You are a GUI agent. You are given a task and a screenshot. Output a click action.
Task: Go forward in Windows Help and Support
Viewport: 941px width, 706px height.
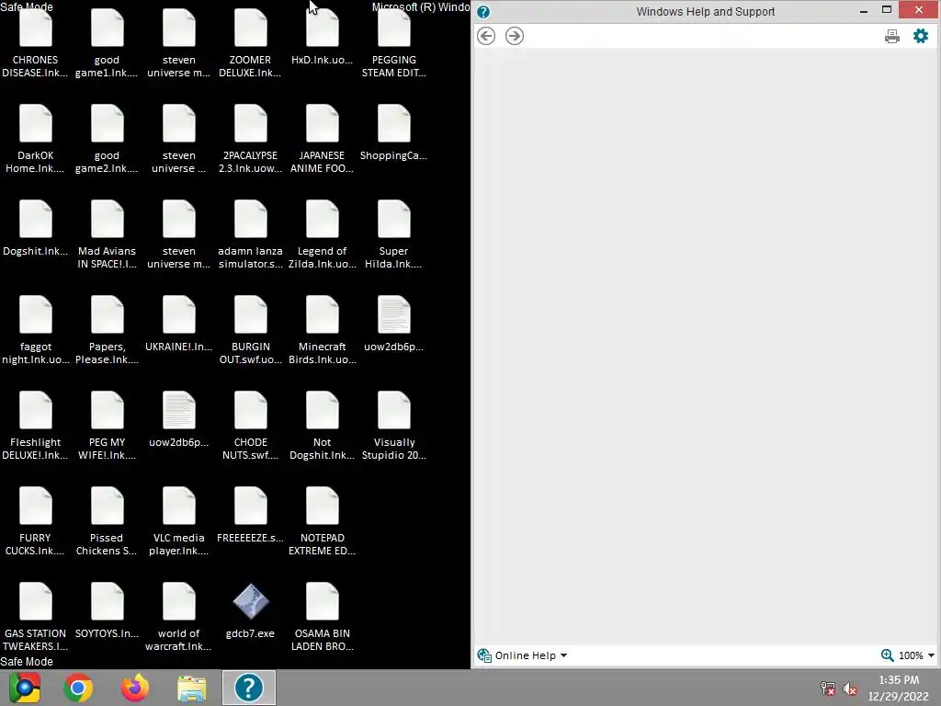515,36
